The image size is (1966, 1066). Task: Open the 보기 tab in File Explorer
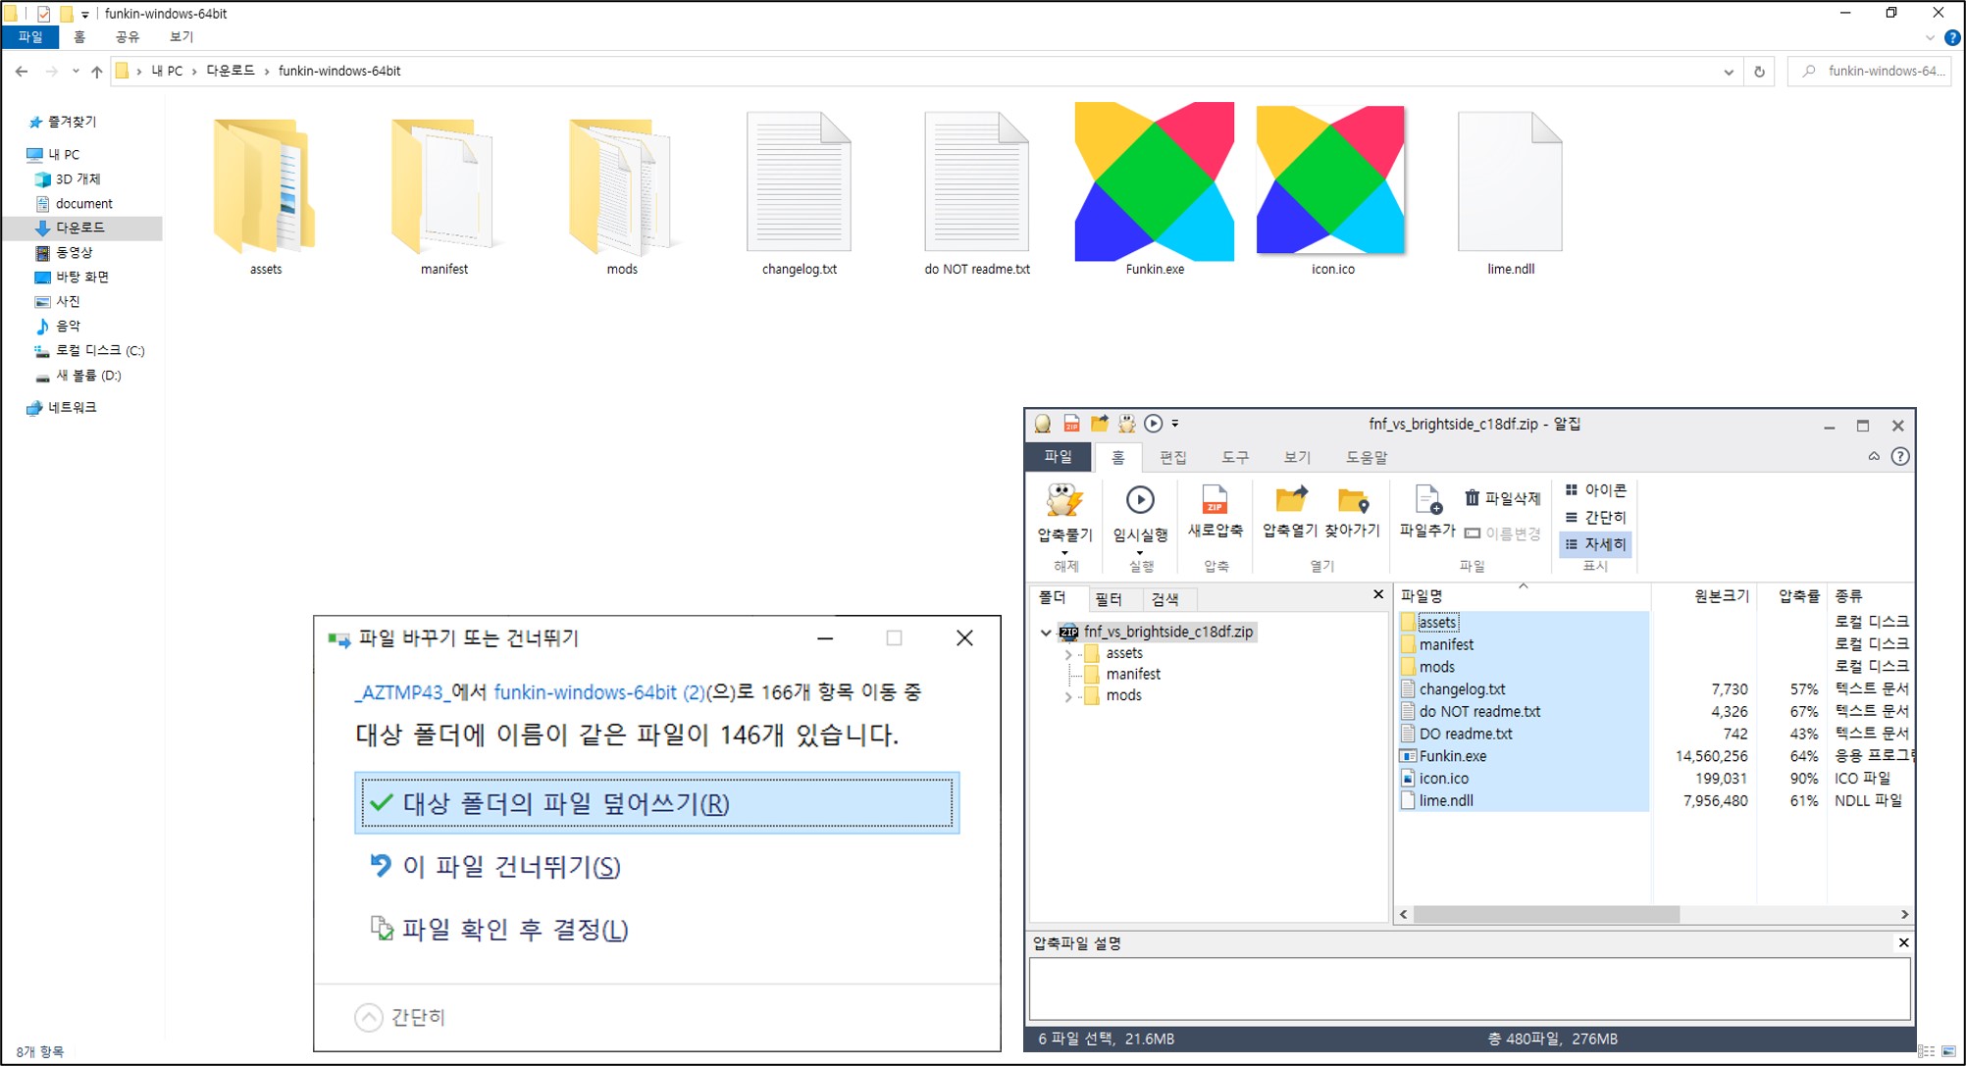pyautogui.click(x=181, y=37)
